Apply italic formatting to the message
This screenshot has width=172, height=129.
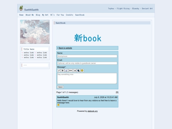pos(59,70)
